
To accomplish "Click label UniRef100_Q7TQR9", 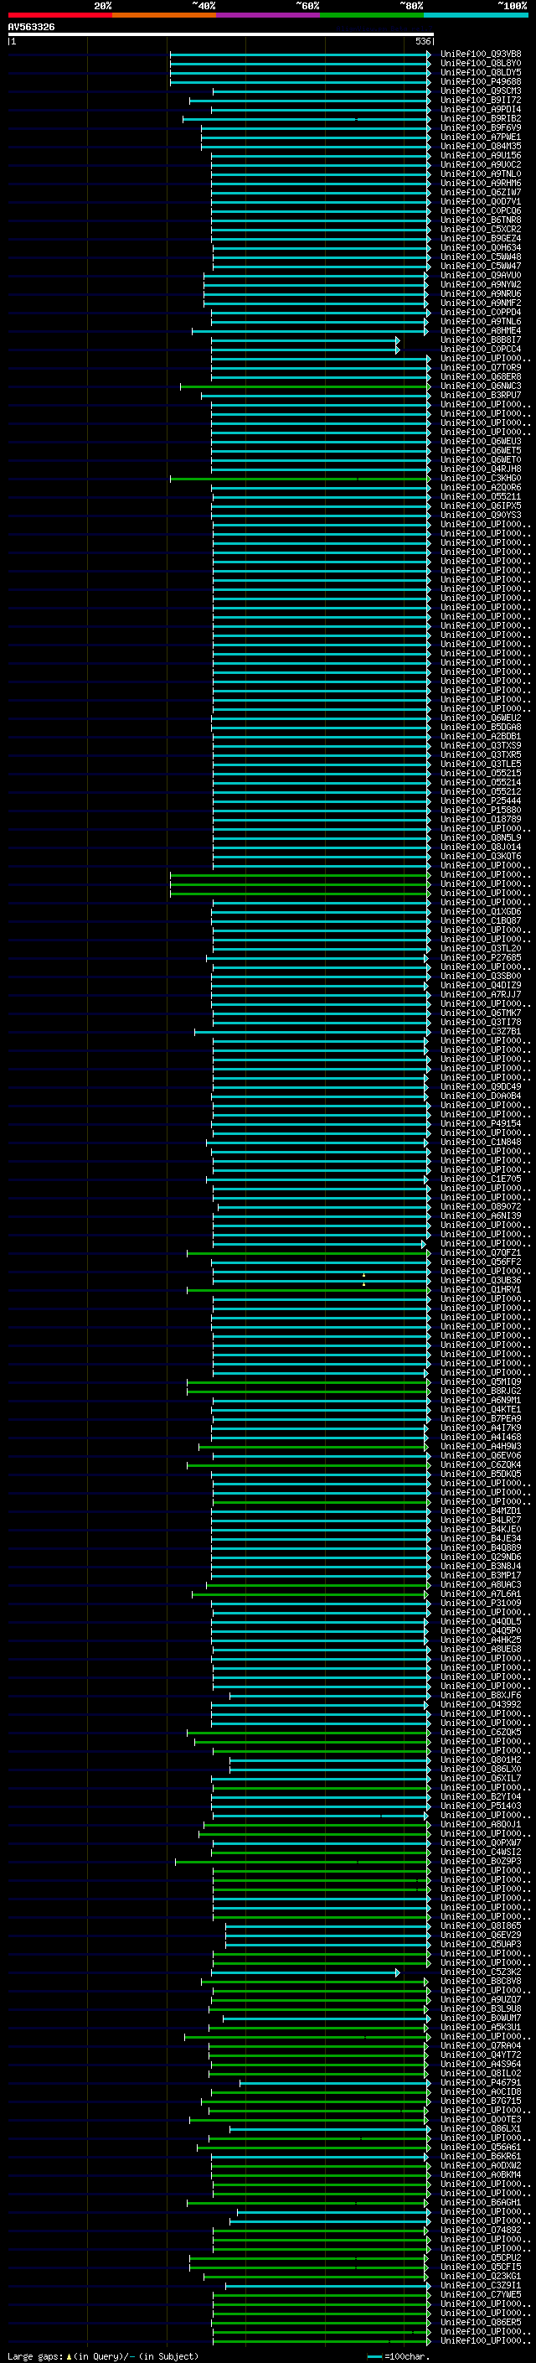I will 480,368.
